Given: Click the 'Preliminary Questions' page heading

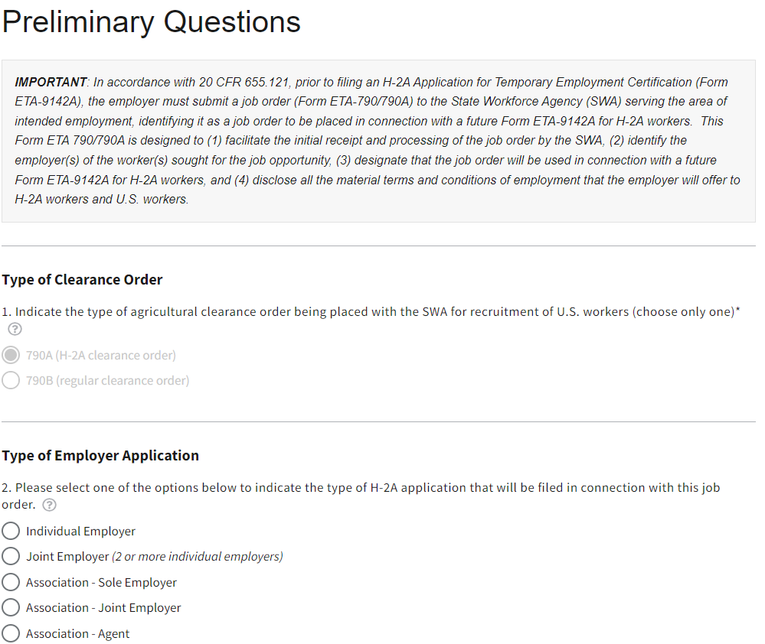Looking at the screenshot, I should click(x=151, y=21).
